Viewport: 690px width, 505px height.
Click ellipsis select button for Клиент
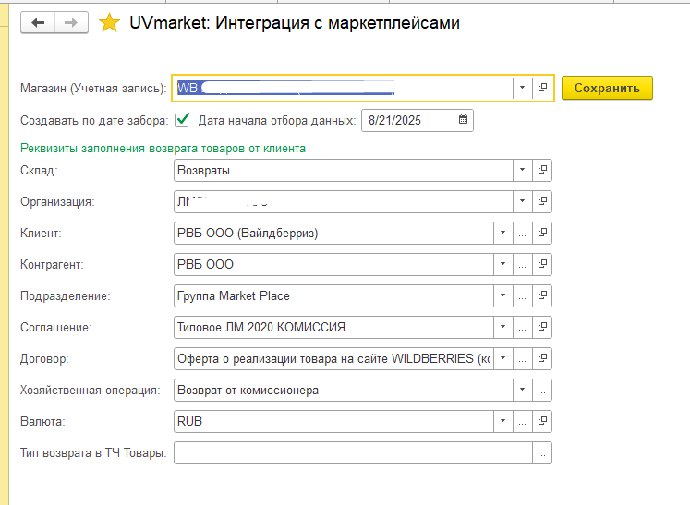pos(522,233)
